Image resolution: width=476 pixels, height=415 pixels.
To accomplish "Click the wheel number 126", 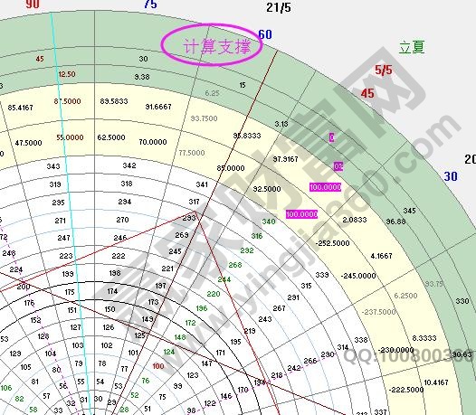I will (x=109, y=327).
